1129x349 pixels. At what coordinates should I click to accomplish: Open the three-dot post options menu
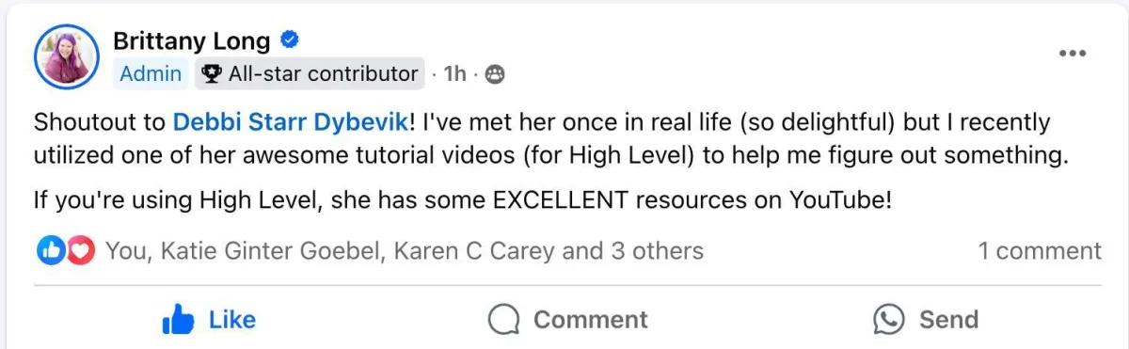1073,53
